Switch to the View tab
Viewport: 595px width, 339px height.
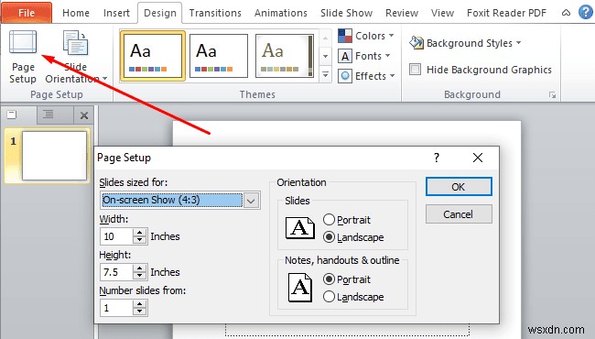point(442,13)
